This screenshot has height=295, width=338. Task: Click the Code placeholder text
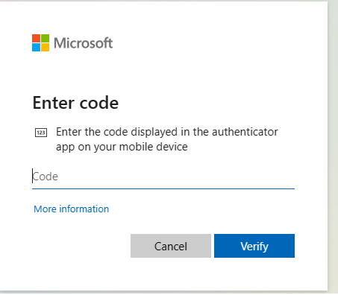(46, 177)
